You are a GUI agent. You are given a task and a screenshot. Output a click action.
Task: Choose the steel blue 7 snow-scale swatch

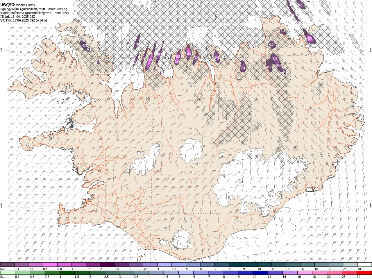tap(221, 264)
